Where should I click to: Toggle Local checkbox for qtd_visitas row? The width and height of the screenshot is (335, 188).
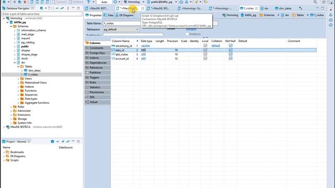point(205,54)
